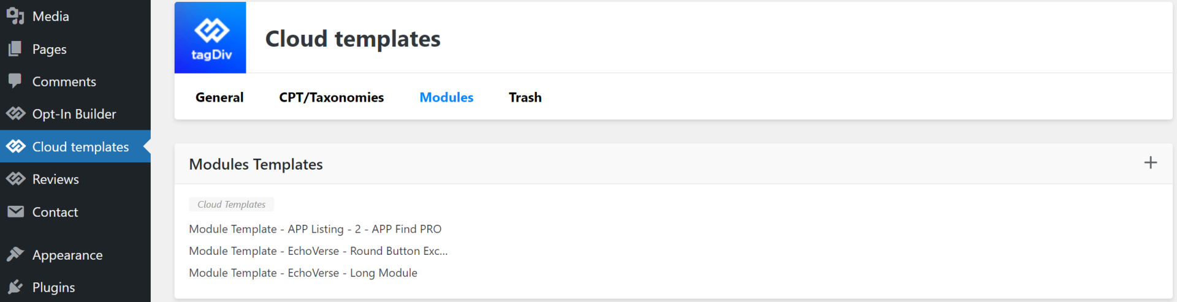Open APP Listing 2 APP Find PRO template
The width and height of the screenshot is (1177, 302).
315,229
